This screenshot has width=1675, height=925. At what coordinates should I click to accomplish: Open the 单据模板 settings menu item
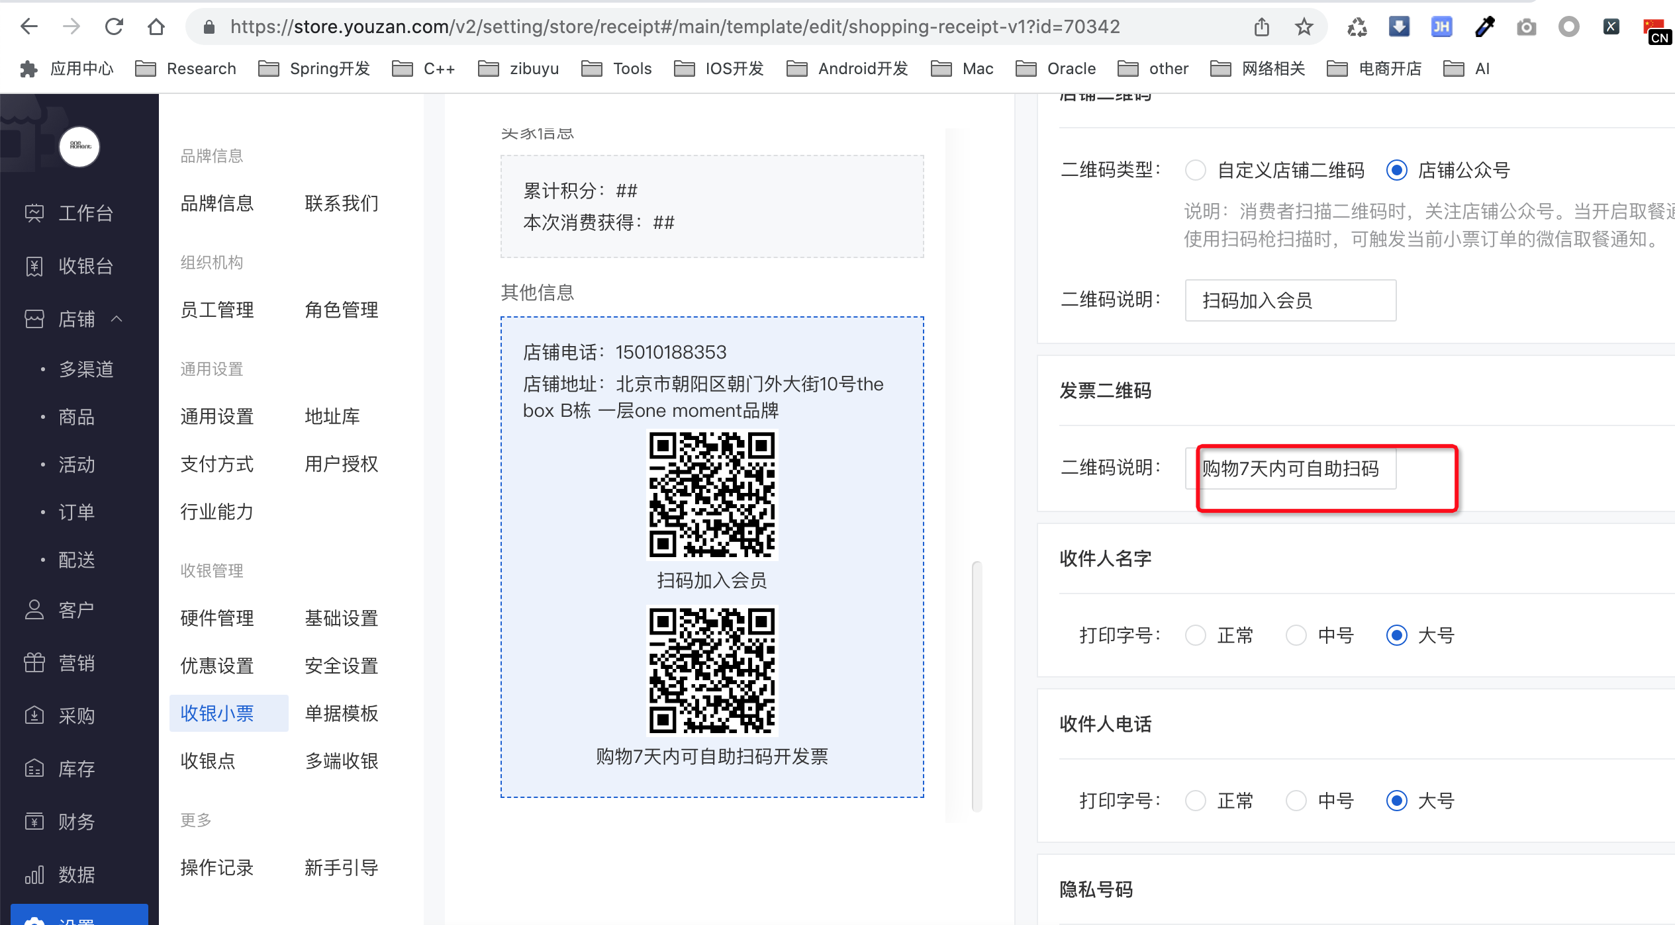tap(341, 713)
